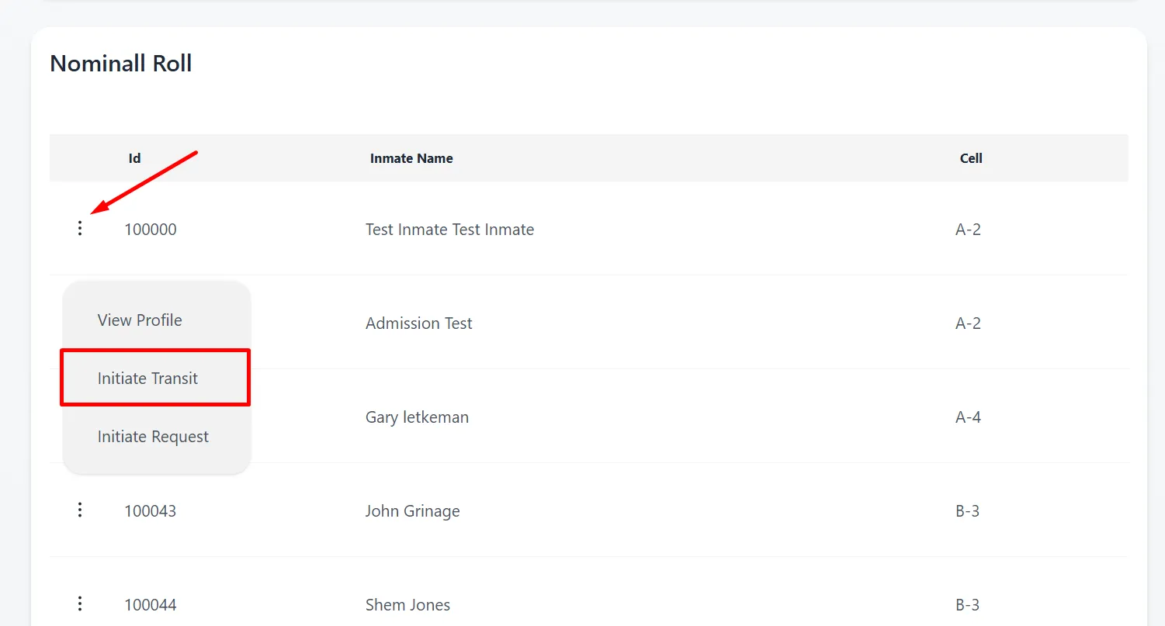Screen dimensions: 1165x626
Task: Choose Initiate Request in the popup menu
Action: click(x=153, y=437)
